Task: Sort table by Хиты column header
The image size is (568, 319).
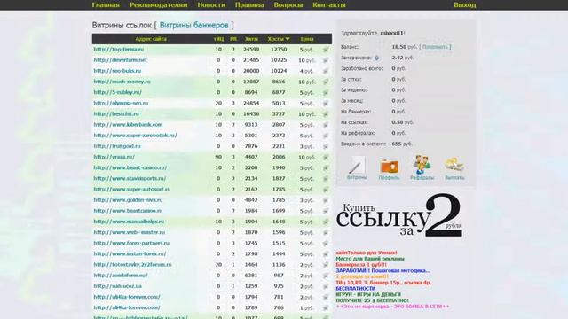Action: (x=251, y=39)
